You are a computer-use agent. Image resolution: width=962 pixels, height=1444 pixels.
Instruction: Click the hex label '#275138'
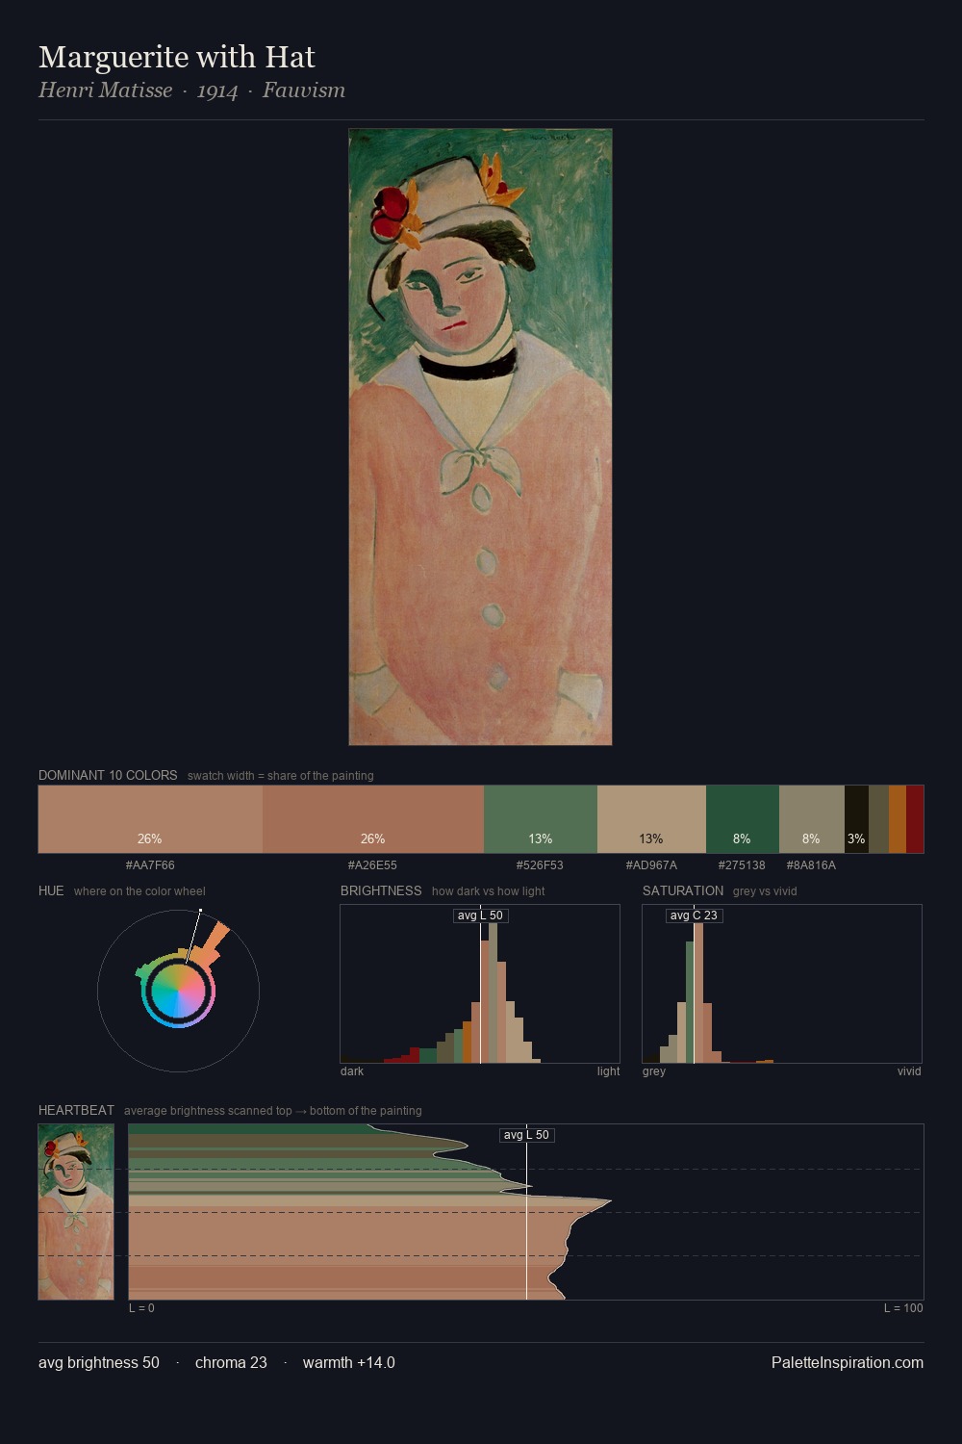[x=742, y=864]
